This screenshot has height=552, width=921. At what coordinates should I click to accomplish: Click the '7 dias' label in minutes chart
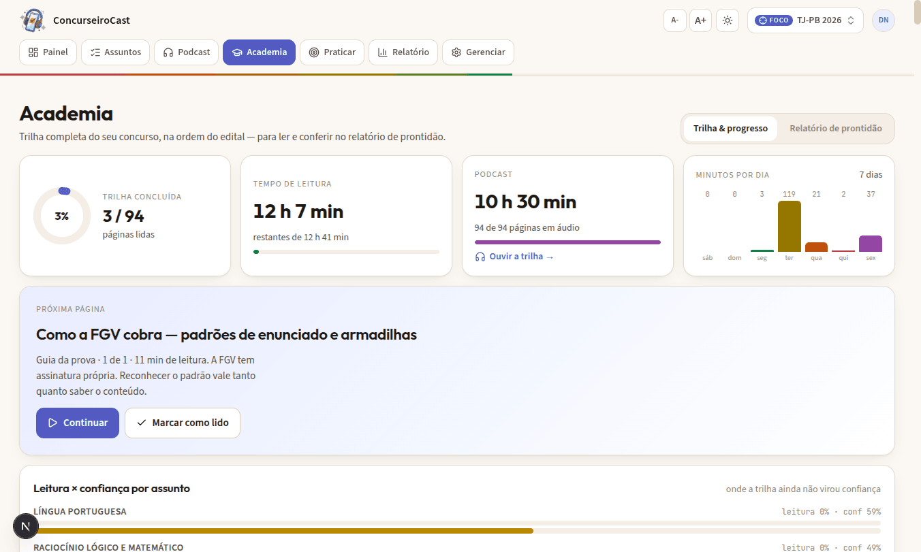click(x=871, y=175)
